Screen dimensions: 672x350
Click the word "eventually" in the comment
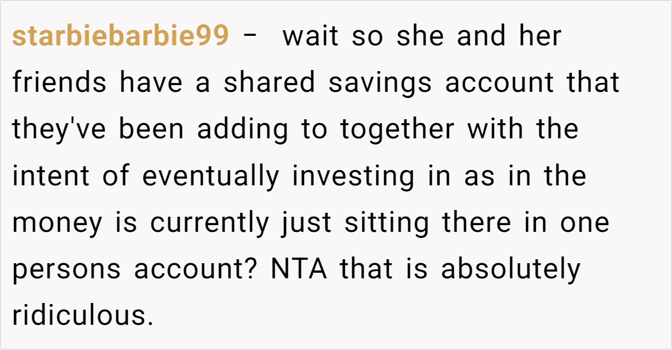click(x=211, y=176)
